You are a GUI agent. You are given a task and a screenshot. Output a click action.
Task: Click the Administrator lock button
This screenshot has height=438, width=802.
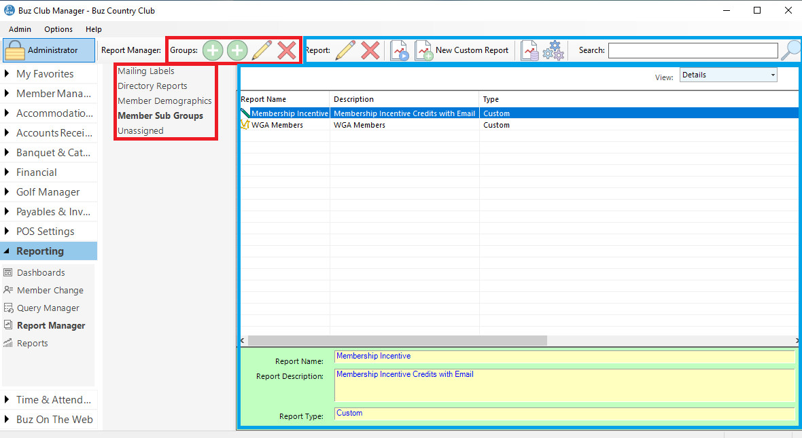tap(50, 50)
